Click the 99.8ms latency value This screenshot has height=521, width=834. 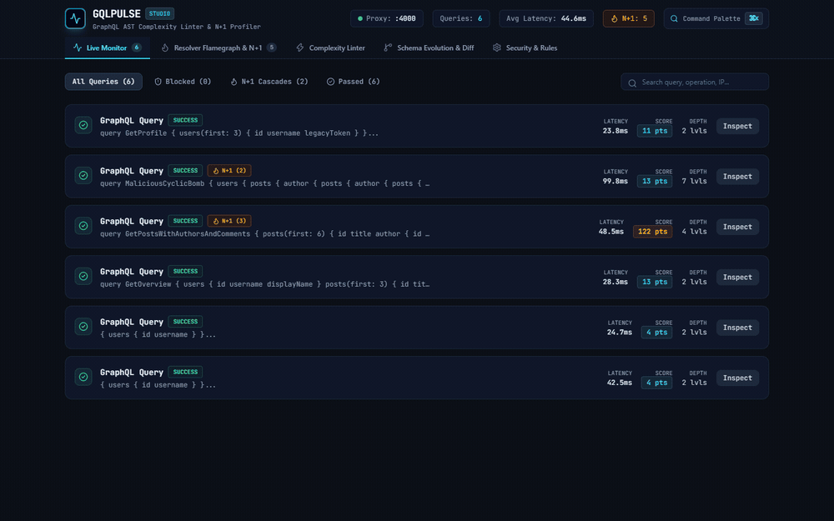615,181
